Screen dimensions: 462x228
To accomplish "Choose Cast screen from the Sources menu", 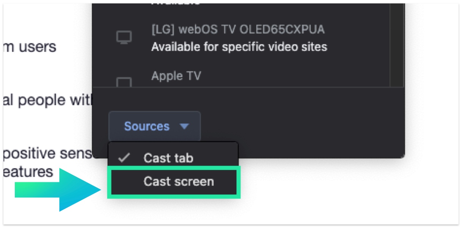I will click(178, 182).
